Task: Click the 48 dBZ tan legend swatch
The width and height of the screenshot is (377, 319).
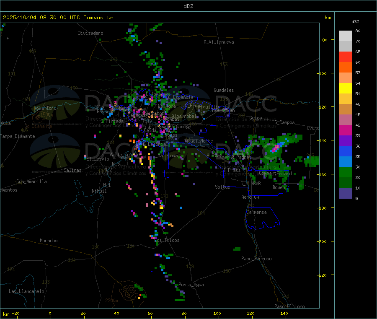Action: pyautogui.click(x=345, y=109)
